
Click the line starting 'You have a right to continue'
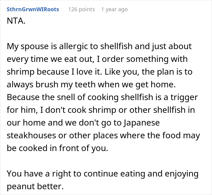(103, 173)
